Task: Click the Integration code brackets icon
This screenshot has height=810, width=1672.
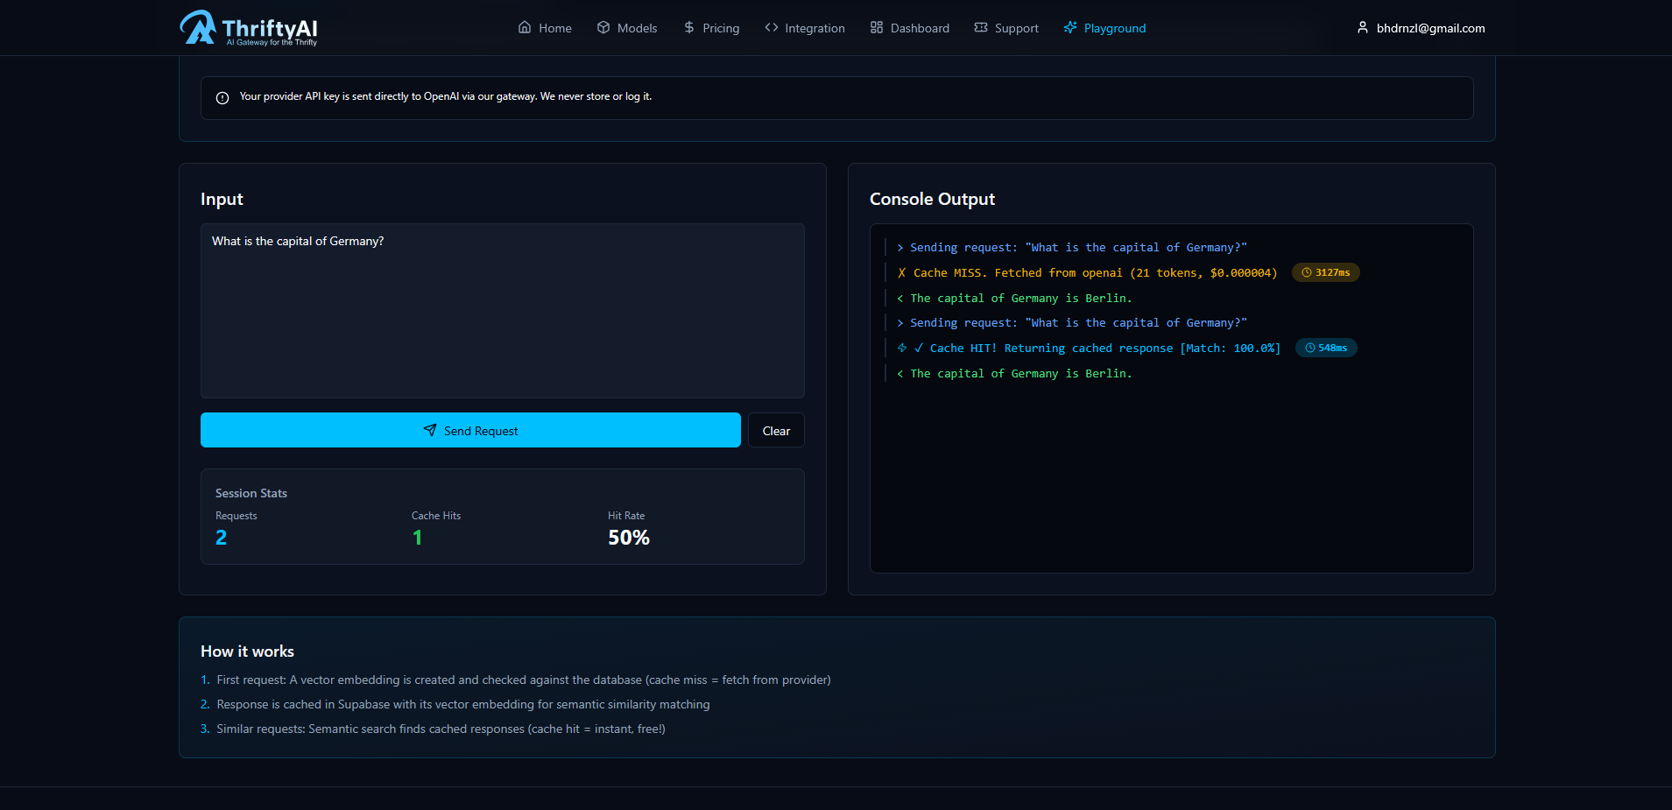Action: [x=772, y=27]
